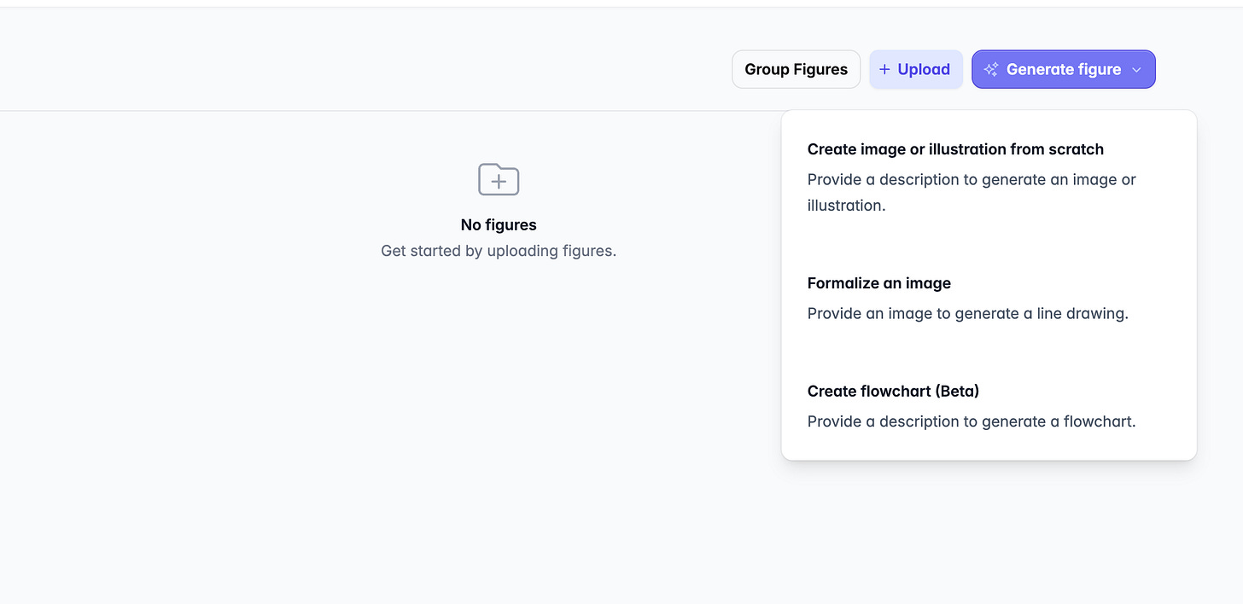Click Get started by uploading figures text
Image resolution: width=1243 pixels, height=604 pixels.
point(499,251)
